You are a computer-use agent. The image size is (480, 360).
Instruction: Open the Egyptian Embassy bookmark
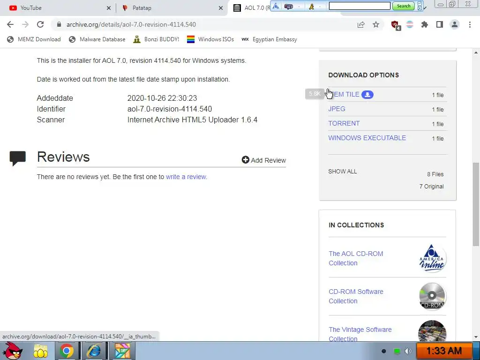[269, 39]
